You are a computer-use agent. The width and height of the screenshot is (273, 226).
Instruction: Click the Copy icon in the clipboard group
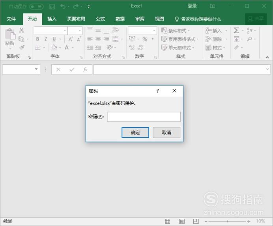pos(21,39)
